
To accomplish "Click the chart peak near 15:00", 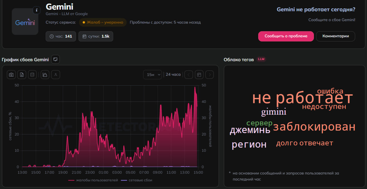I will click(195, 87).
